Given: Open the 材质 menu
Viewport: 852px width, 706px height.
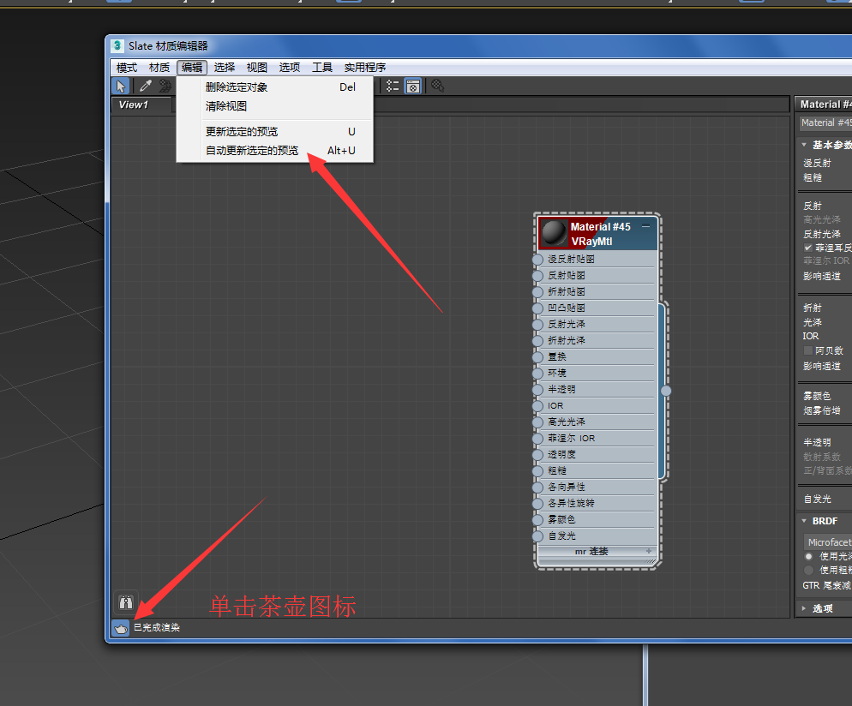Looking at the screenshot, I should 159,68.
